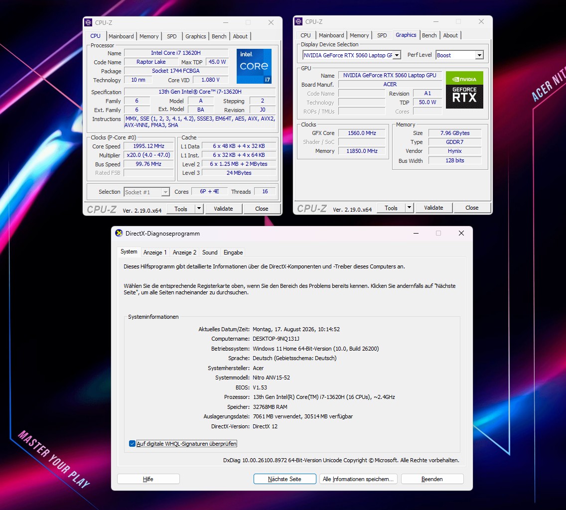Minimize the right CPU-Z Graphics window
Viewport: 566px width, 510px height.
pos(436,21)
